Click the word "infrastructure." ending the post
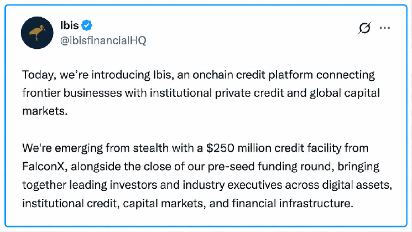The width and height of the screenshot is (412, 232). [x=316, y=203]
